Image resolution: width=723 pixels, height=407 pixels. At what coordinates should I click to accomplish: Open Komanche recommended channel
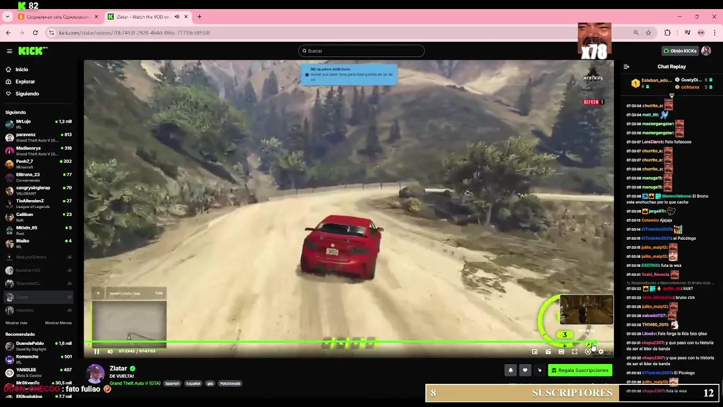coord(38,359)
